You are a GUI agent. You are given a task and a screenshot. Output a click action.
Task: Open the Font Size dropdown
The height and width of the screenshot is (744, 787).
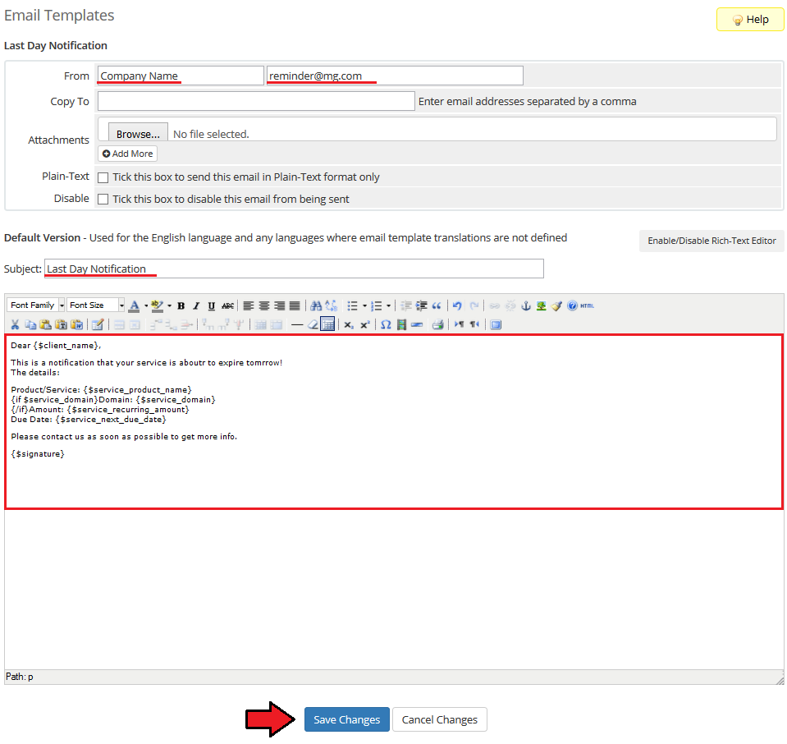tap(96, 305)
